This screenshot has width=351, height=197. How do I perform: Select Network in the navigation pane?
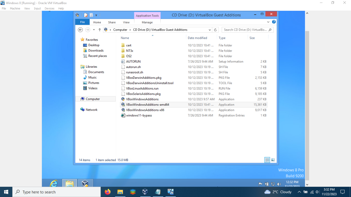coord(92,110)
